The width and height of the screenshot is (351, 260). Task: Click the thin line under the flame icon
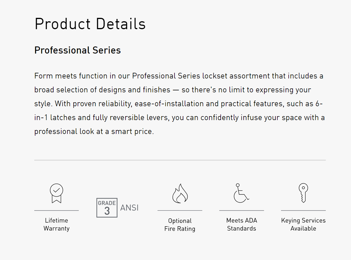[180, 210]
